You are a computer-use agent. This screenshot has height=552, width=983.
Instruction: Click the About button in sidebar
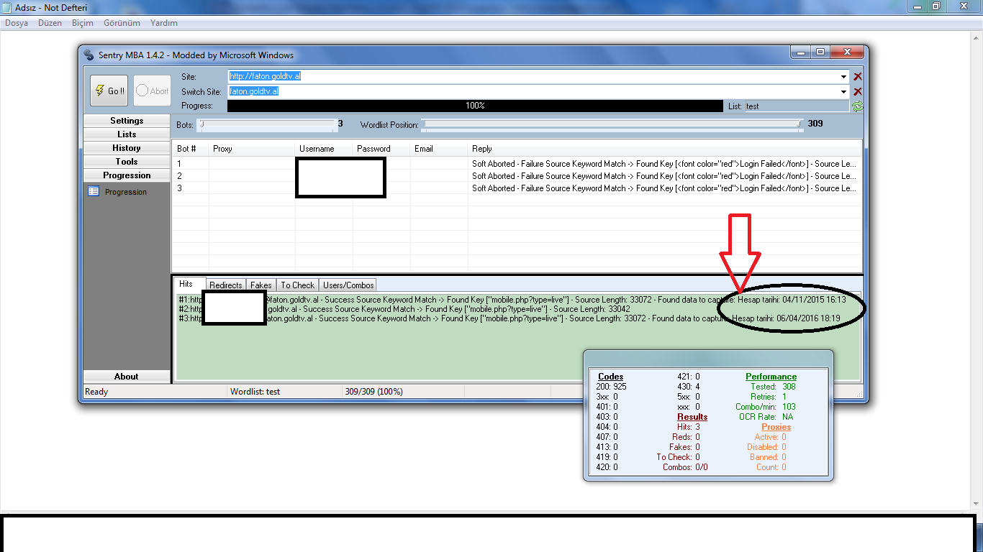(127, 377)
